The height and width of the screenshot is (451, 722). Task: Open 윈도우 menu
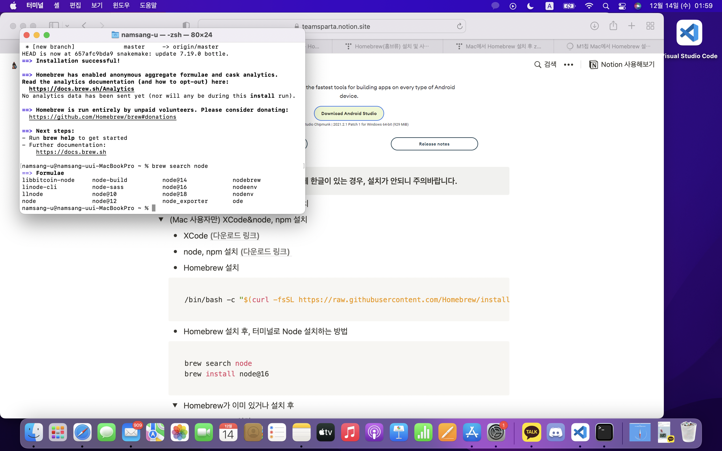click(x=121, y=6)
